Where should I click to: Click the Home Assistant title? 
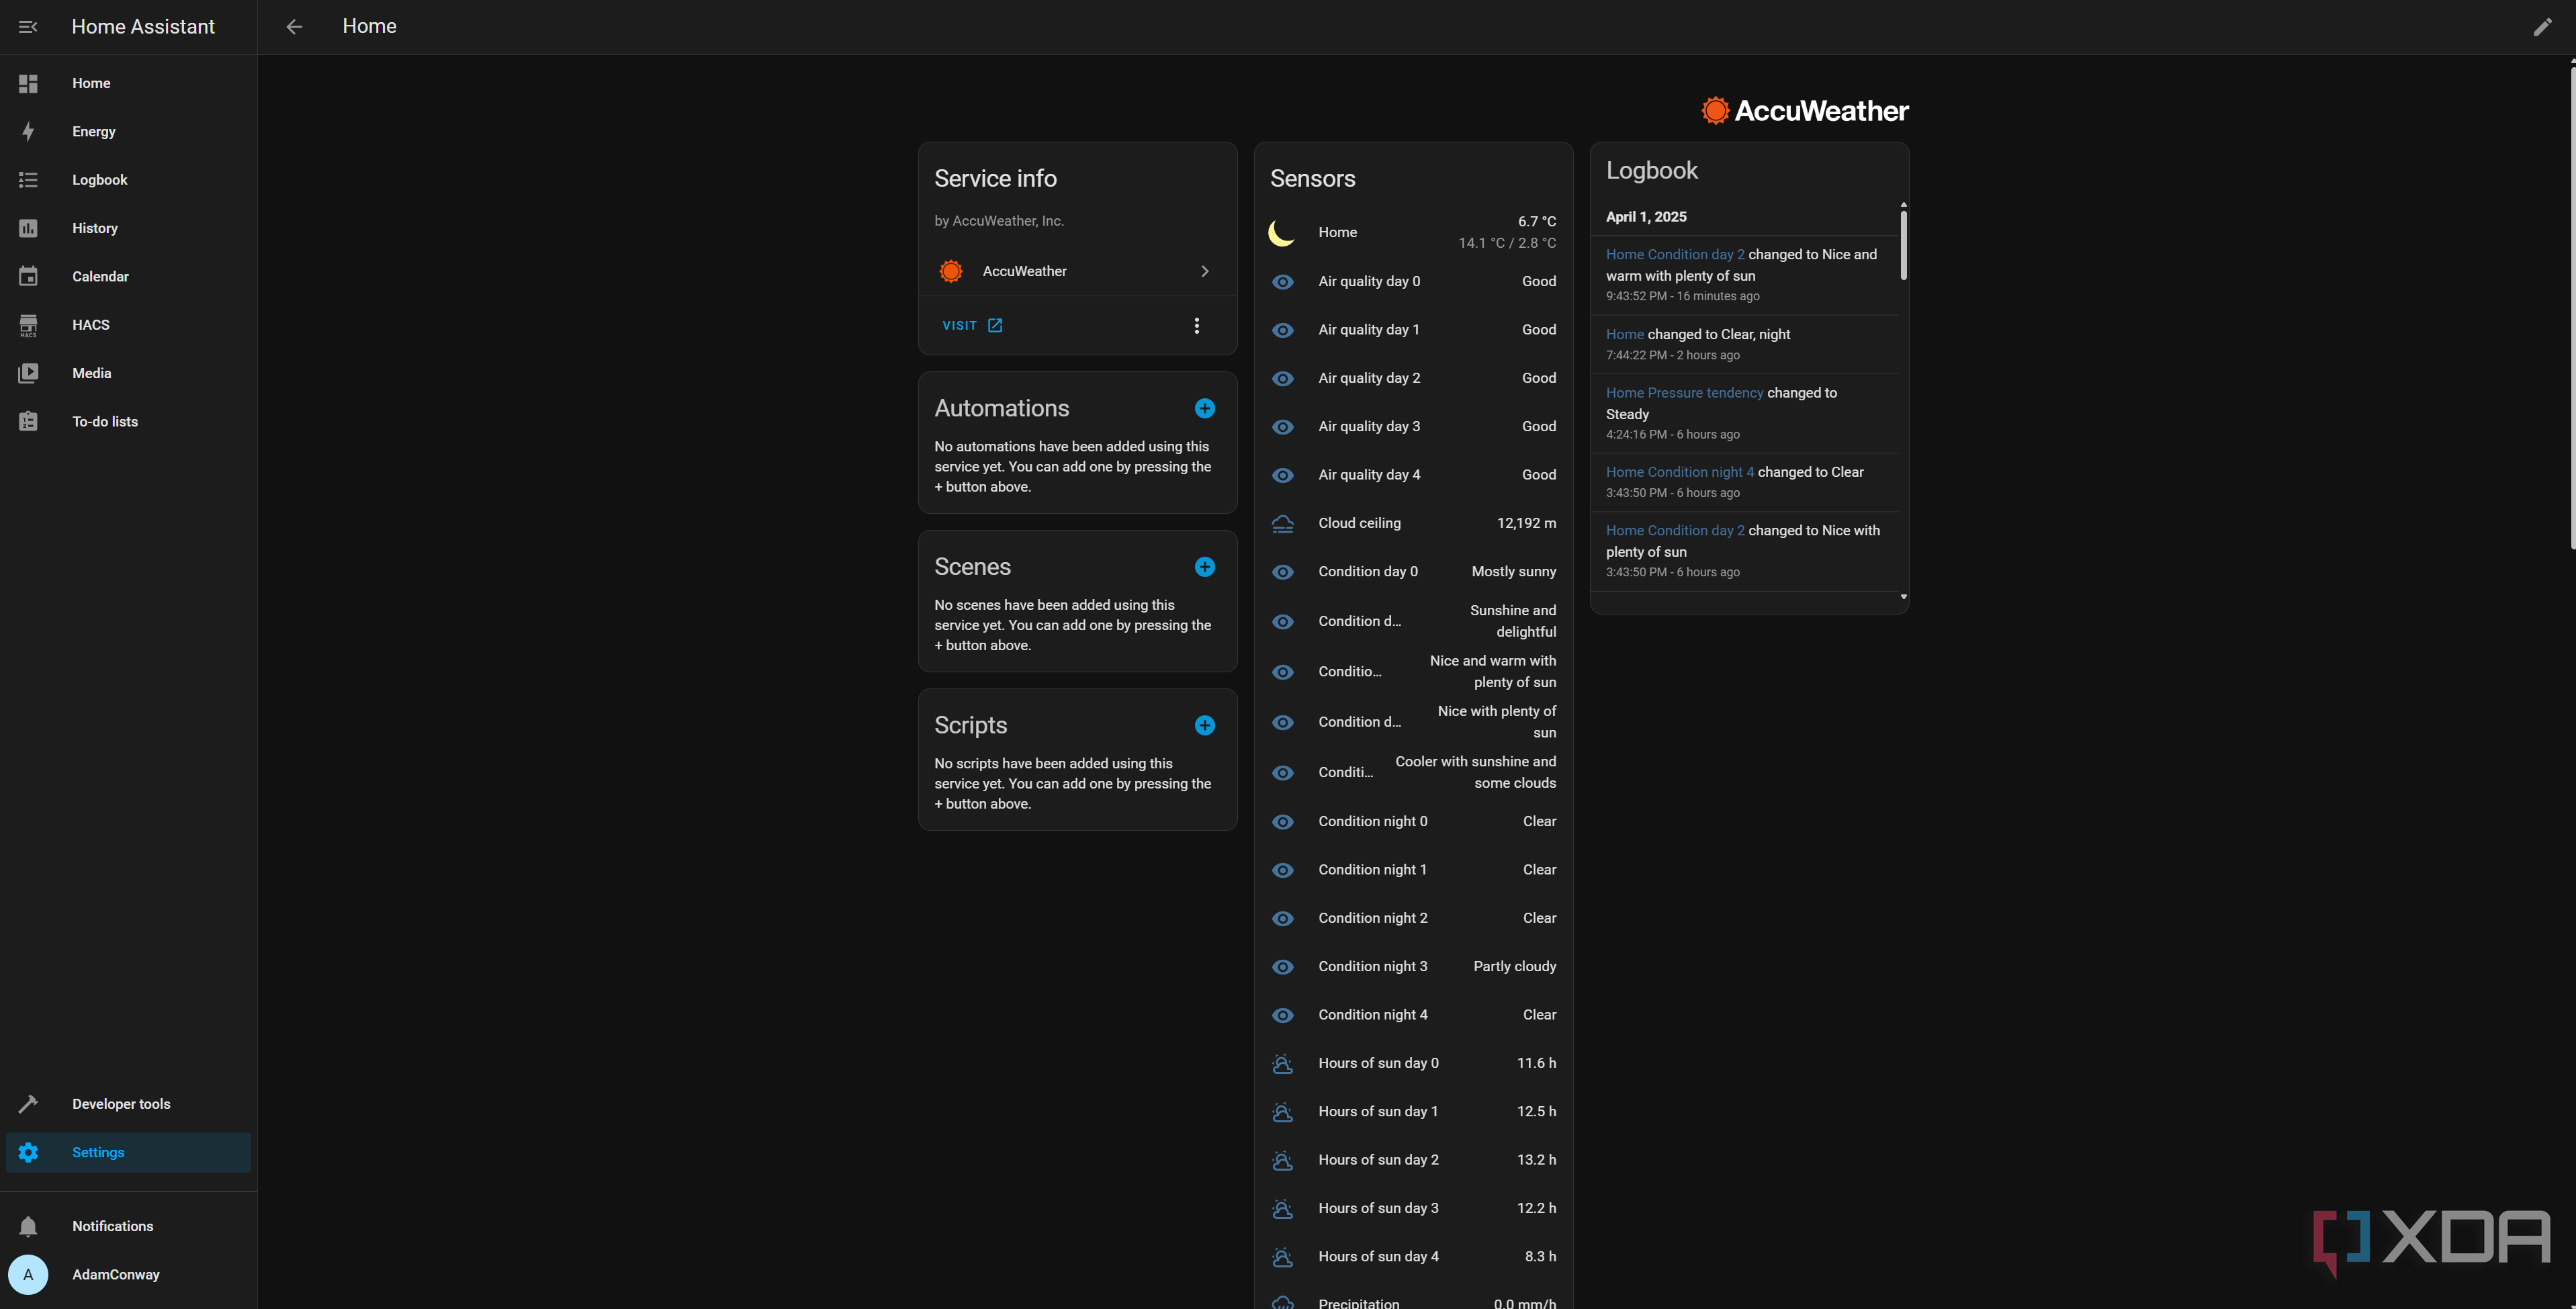pyautogui.click(x=143, y=27)
